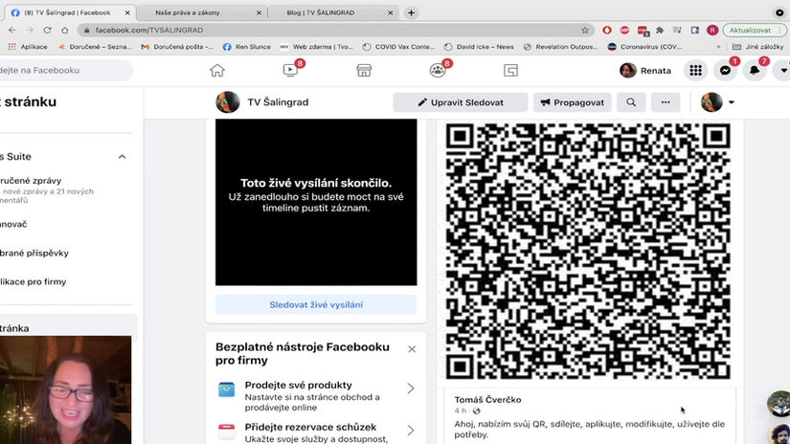Open Jiné záložky folder

[758, 46]
